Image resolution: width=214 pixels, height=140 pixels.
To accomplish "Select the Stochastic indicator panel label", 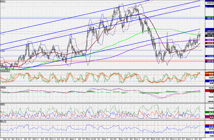I will tap(4, 70).
